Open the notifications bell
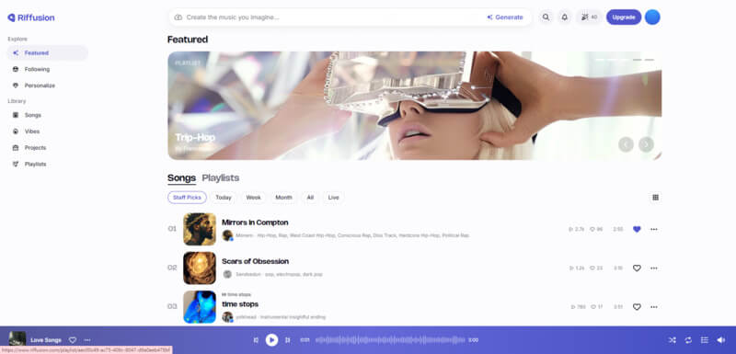The image size is (736, 354). click(x=565, y=17)
